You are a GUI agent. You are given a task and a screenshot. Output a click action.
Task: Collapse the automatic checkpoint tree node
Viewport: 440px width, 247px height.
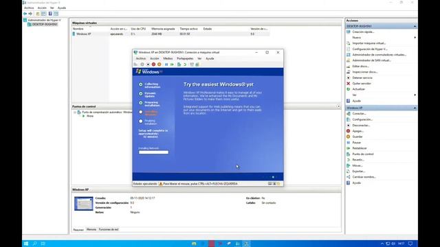click(75, 113)
